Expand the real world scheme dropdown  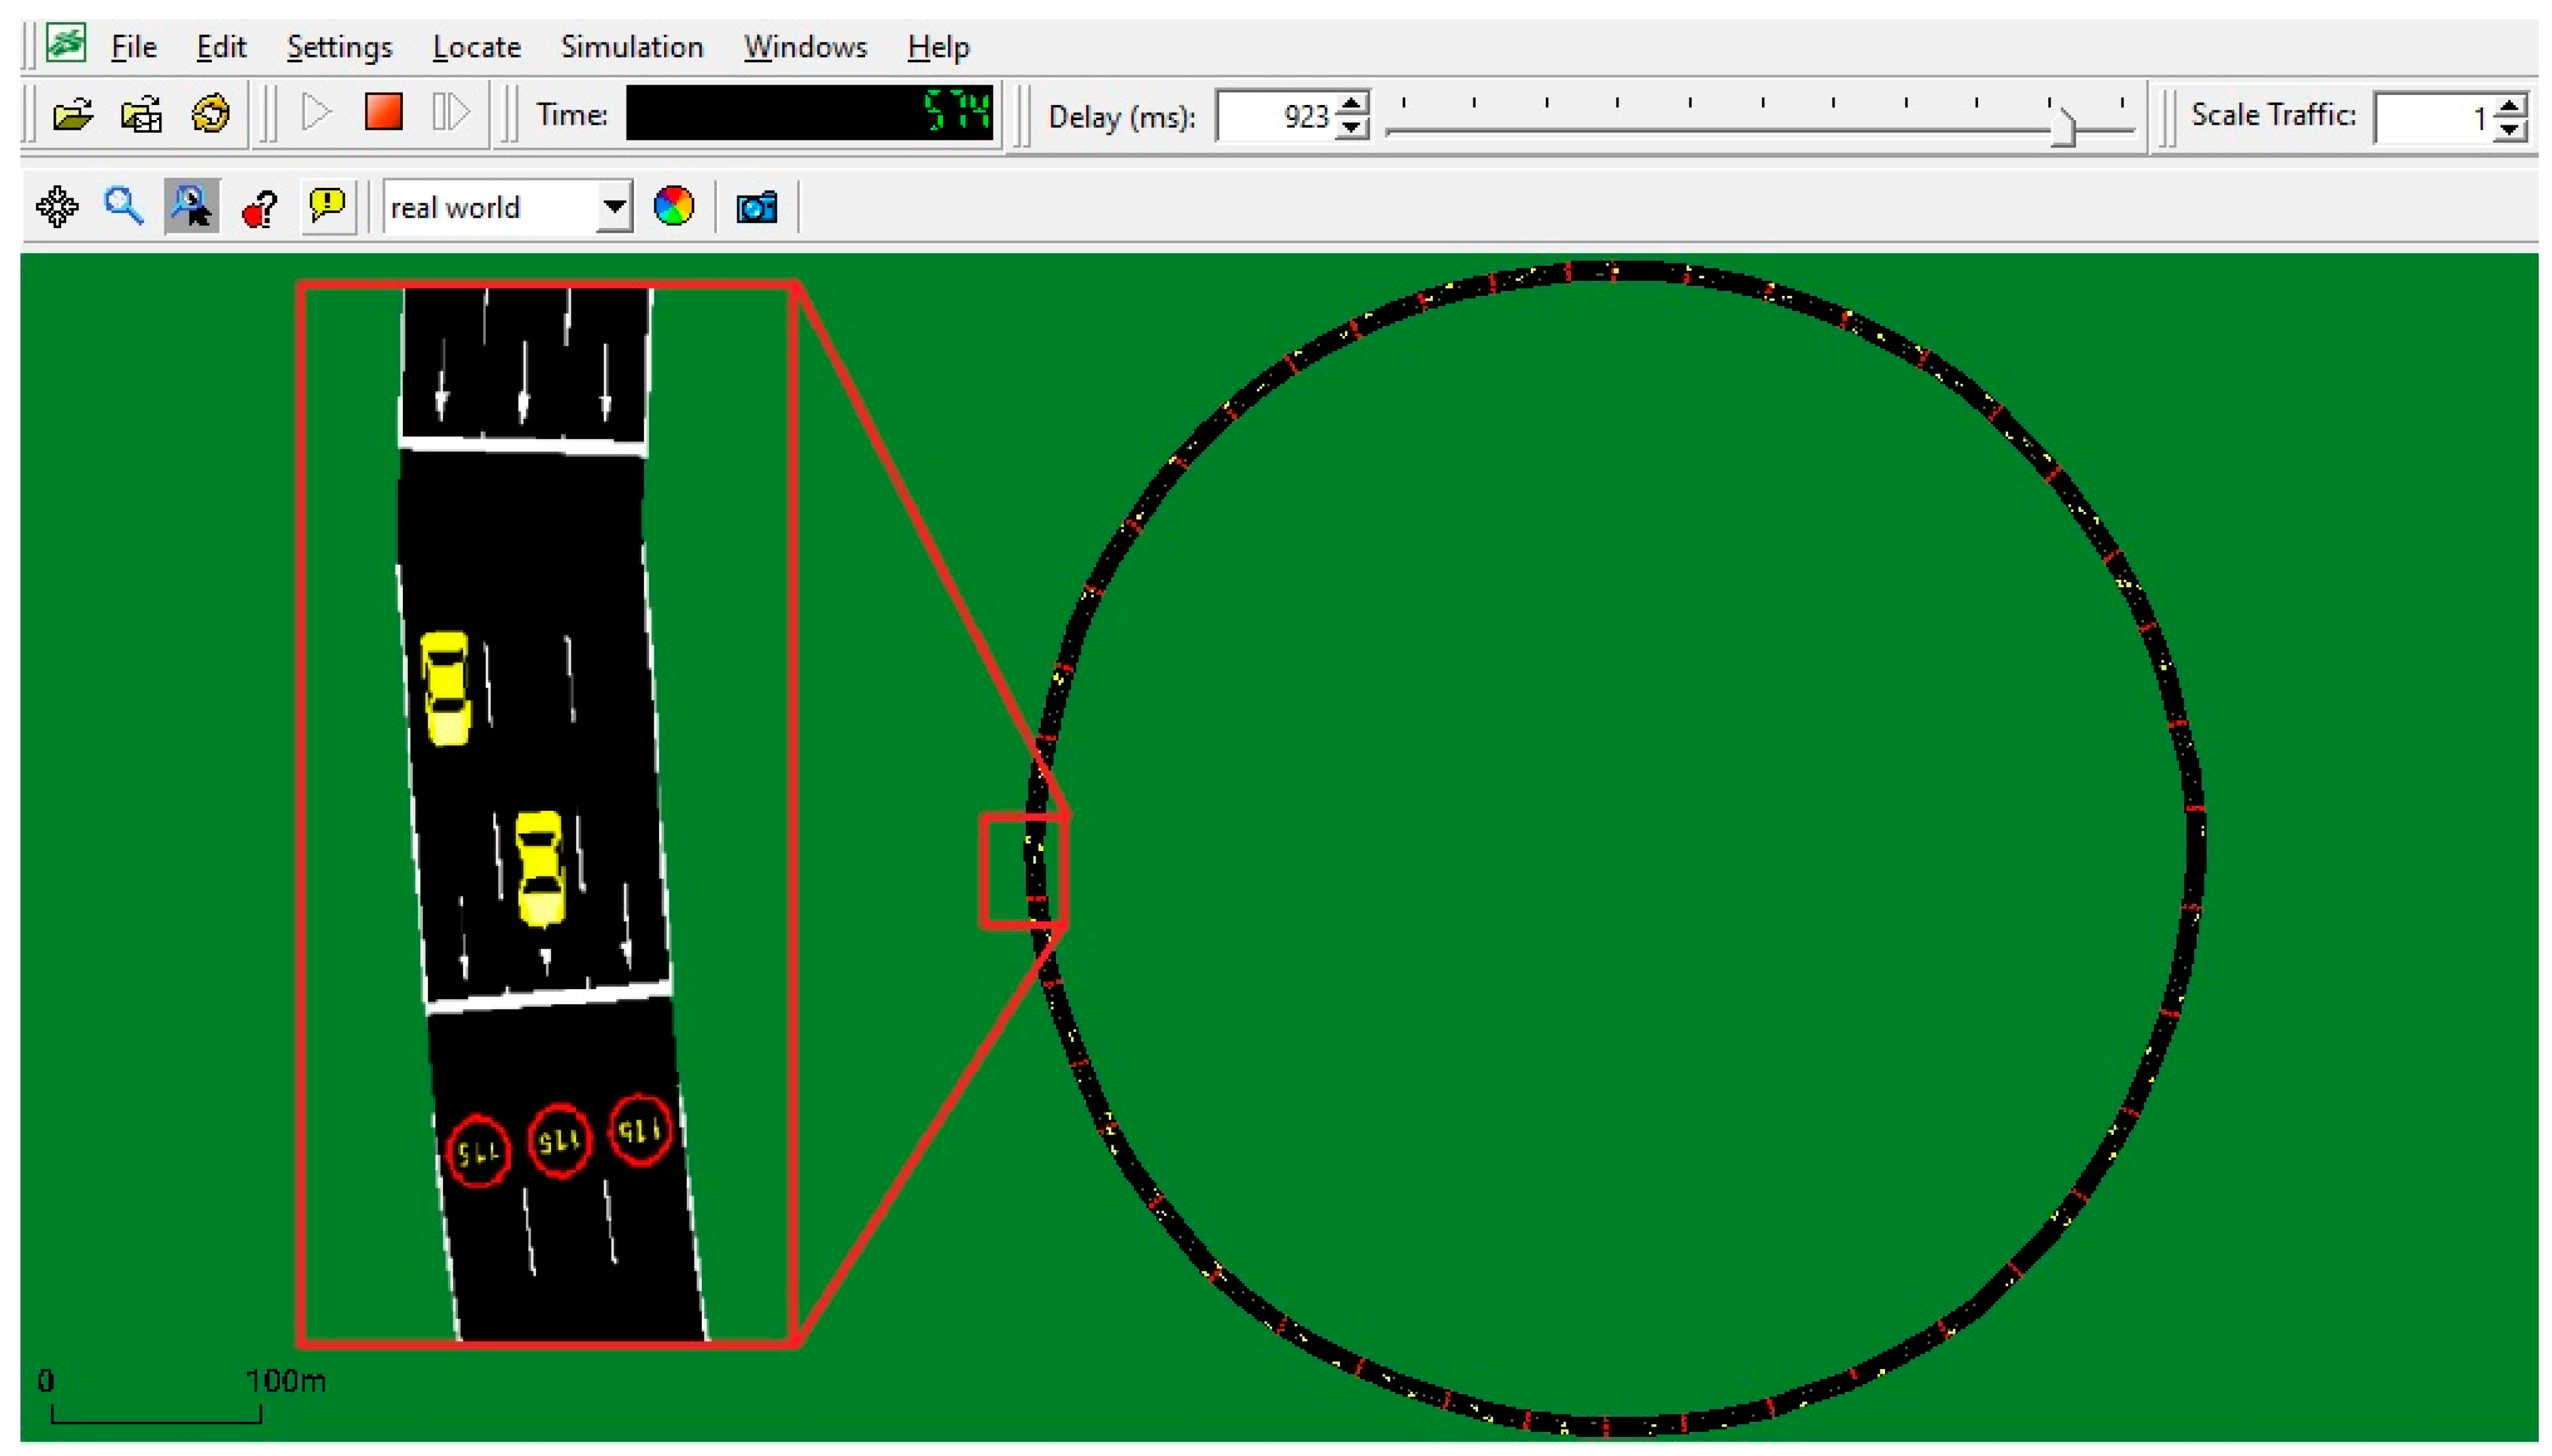pos(614,207)
